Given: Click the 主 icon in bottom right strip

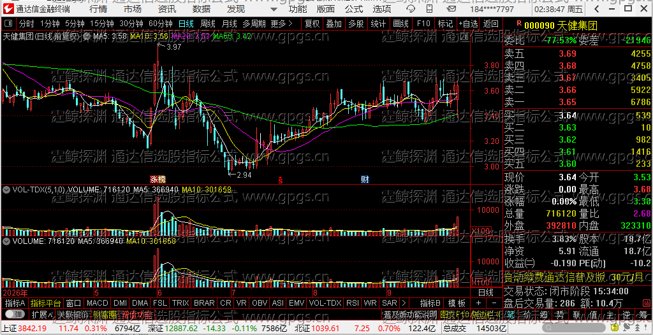Looking at the screenshot, I should pos(610,314).
